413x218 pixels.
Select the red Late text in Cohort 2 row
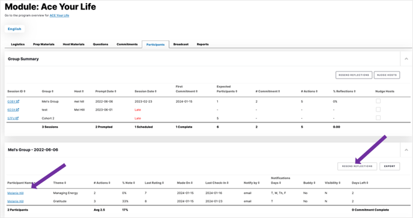pos(137,118)
